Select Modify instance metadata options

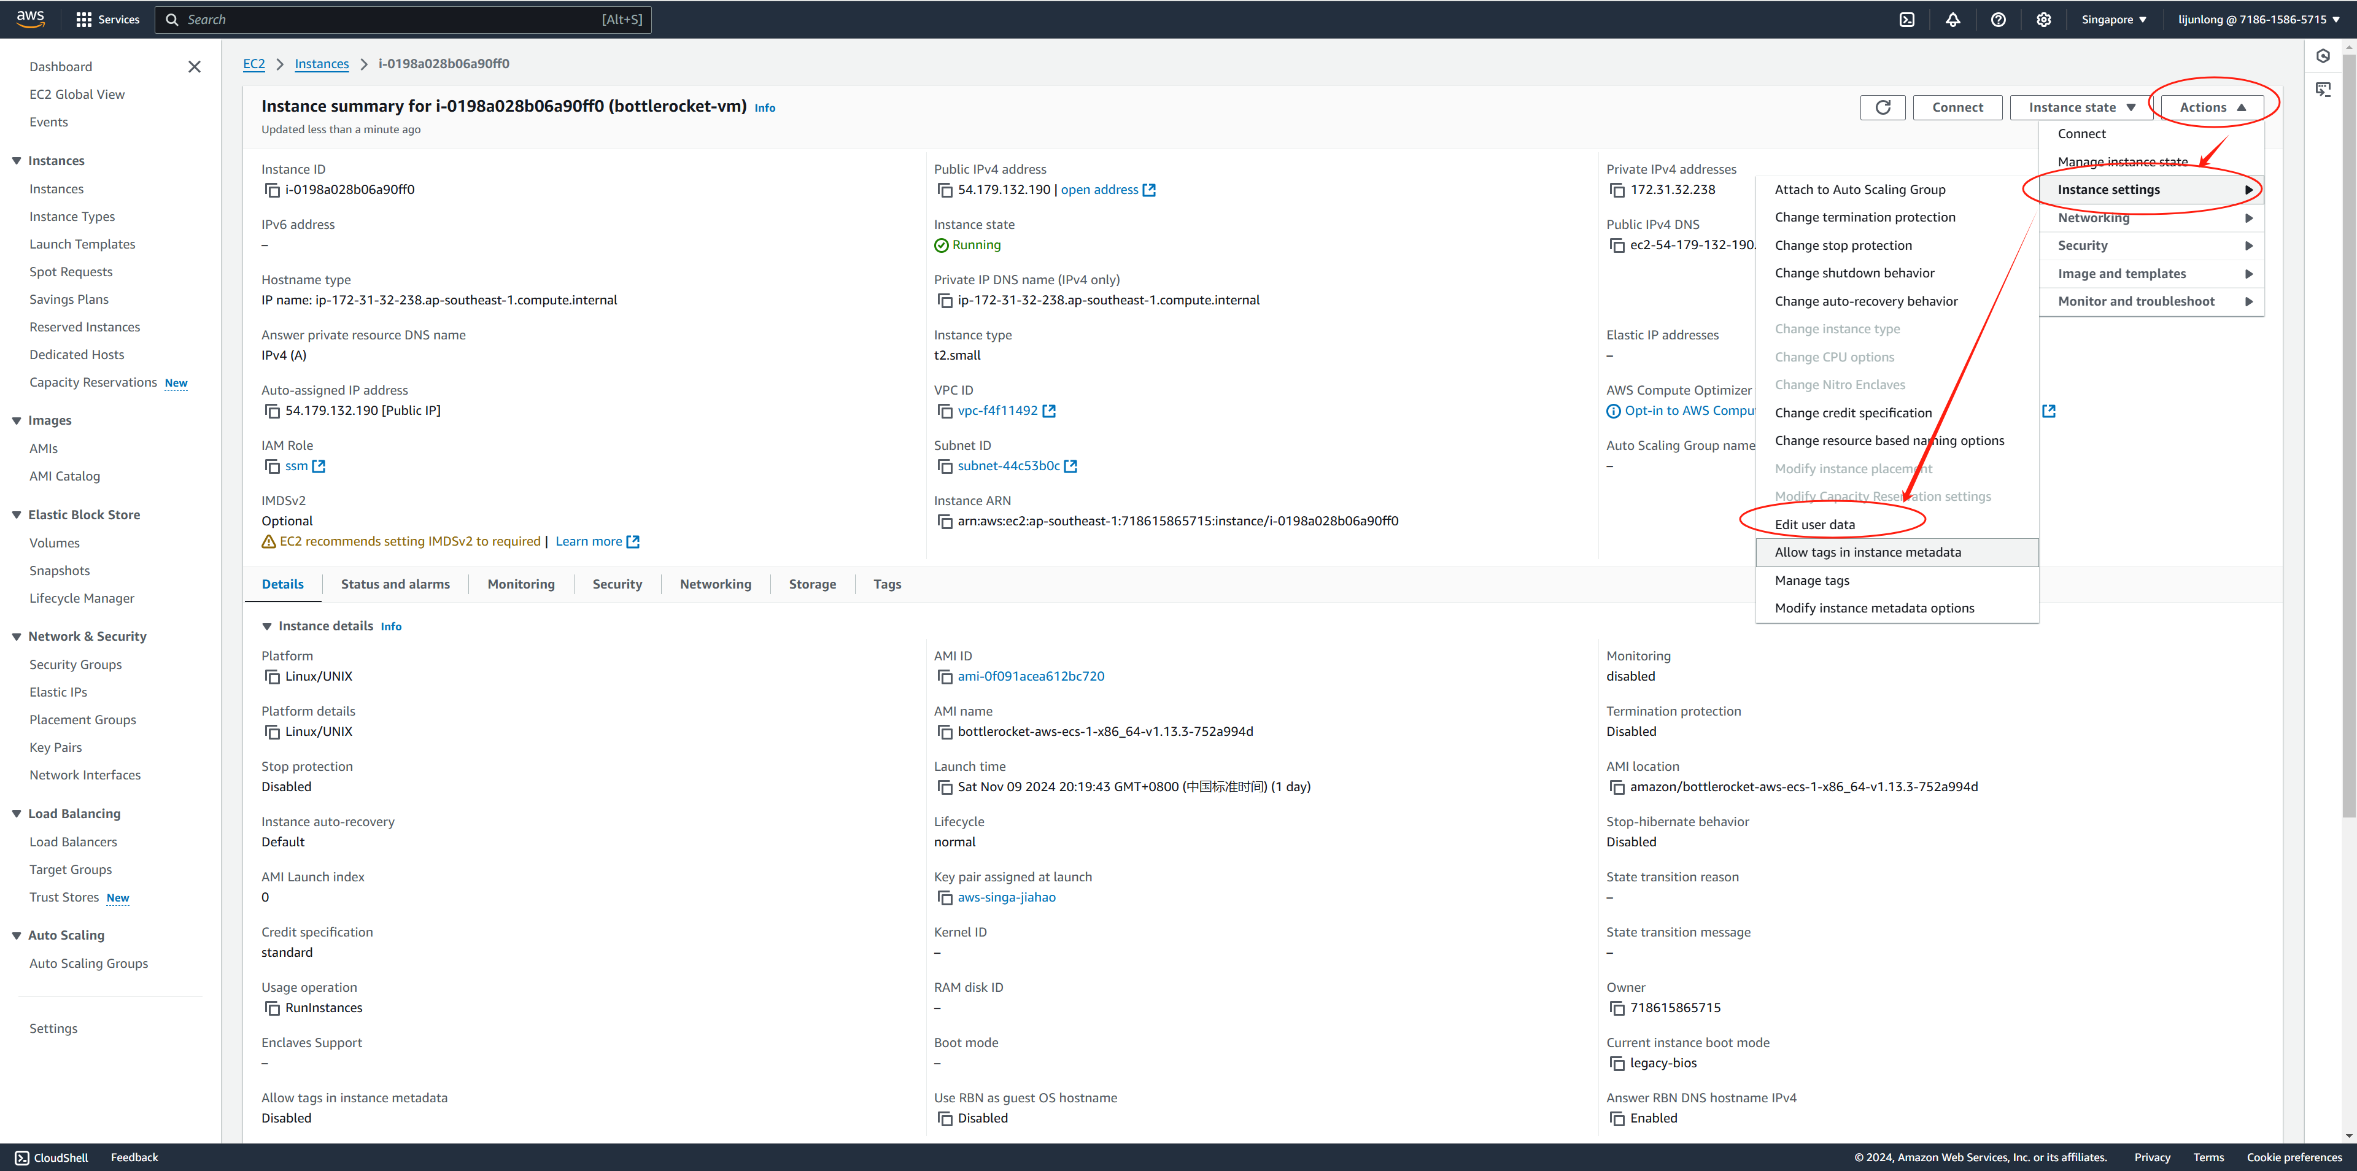pos(1897,608)
